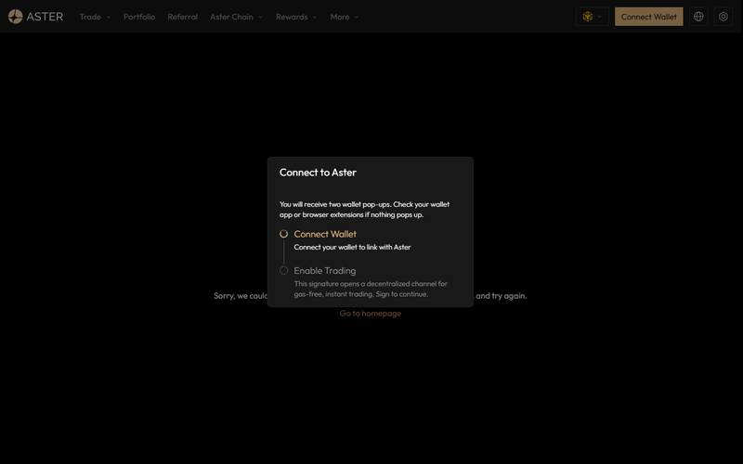
Task: Click the Aster logo icon
Action: [x=15, y=17]
